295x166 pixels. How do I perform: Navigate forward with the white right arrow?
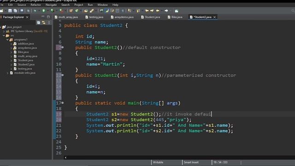166,11
